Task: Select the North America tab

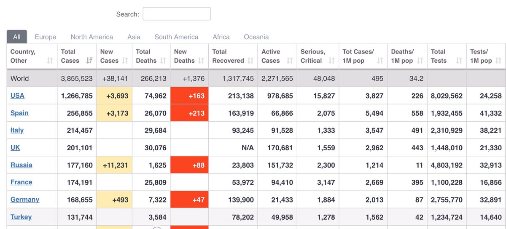Action: click(x=92, y=37)
